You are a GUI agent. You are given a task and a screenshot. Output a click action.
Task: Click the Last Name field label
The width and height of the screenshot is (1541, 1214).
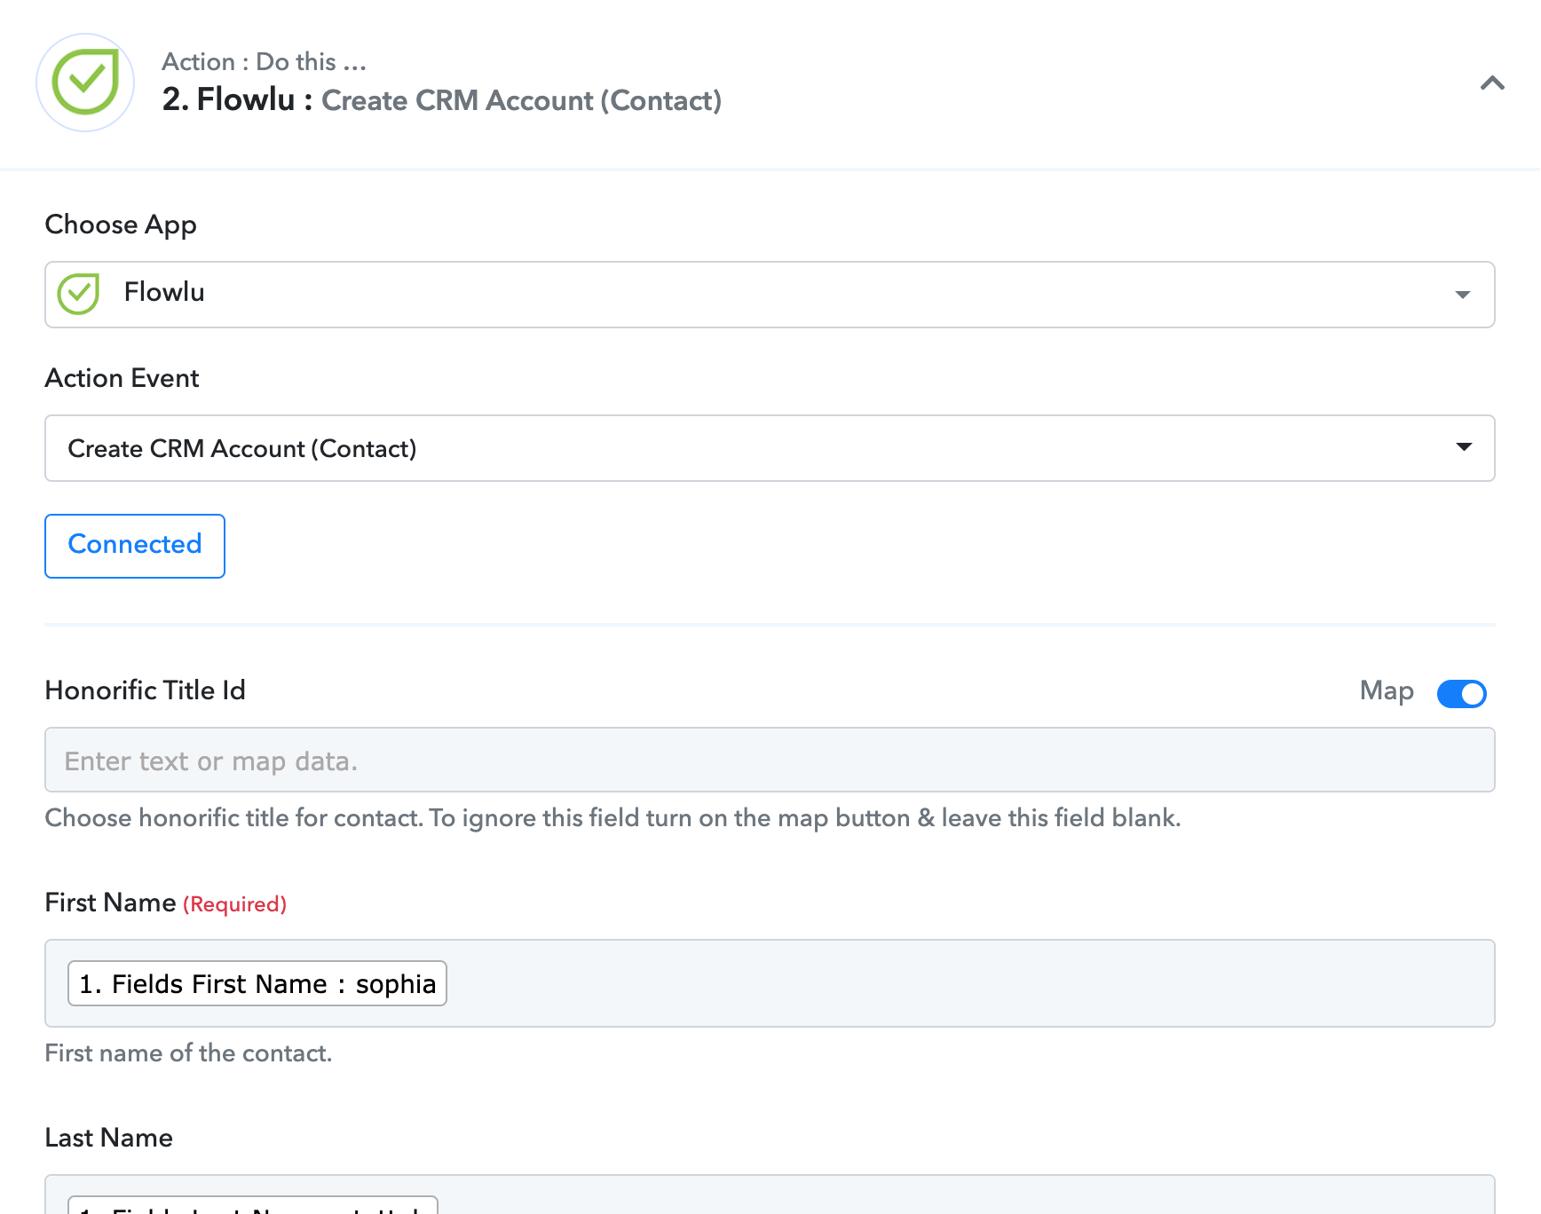click(109, 1138)
